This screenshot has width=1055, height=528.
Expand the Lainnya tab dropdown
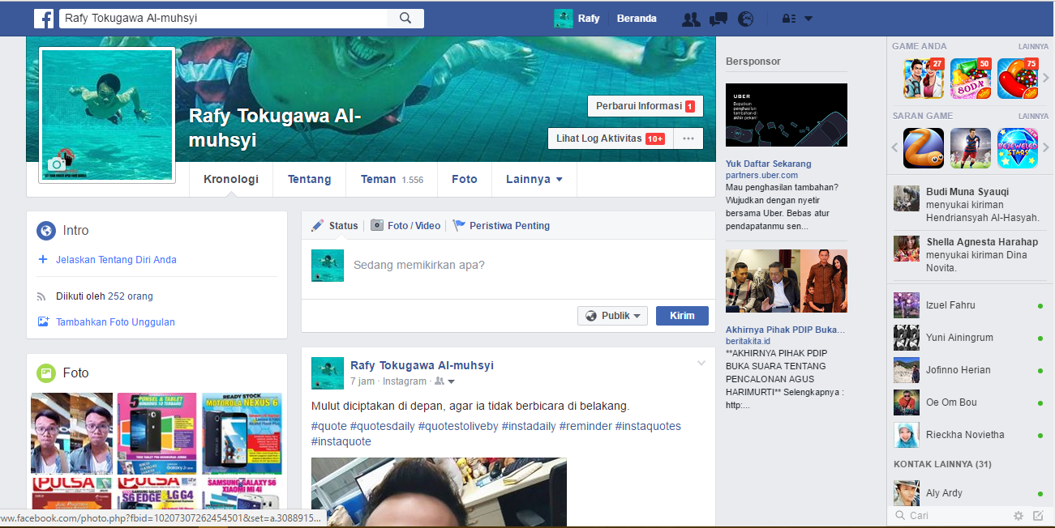click(x=534, y=179)
